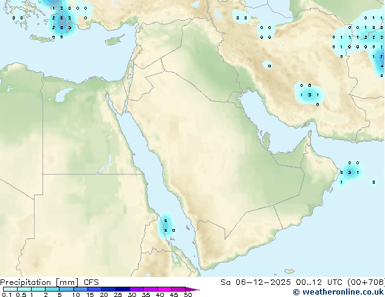Select the 30–35 mm purple legend swatch
This screenshot has height=297, width=385.
click(x=137, y=289)
